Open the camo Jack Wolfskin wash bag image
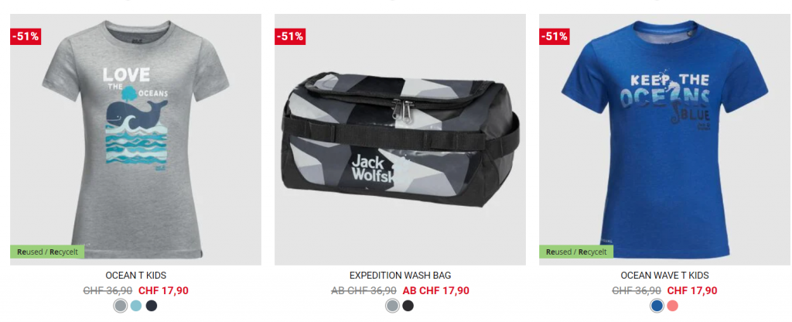Viewport: 792px width, 322px height. tap(400, 139)
